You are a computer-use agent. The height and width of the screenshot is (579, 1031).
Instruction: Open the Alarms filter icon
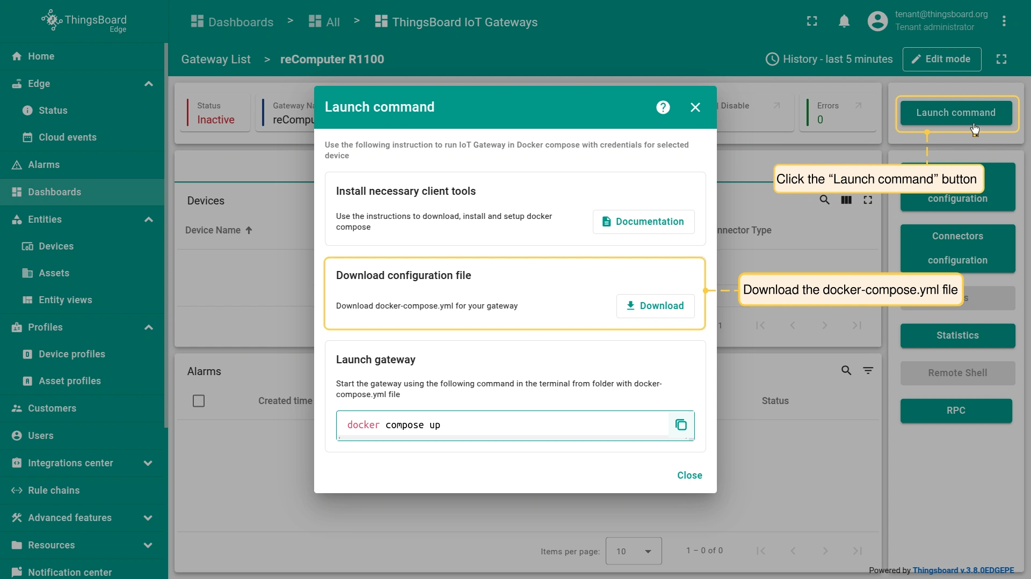coord(868,371)
